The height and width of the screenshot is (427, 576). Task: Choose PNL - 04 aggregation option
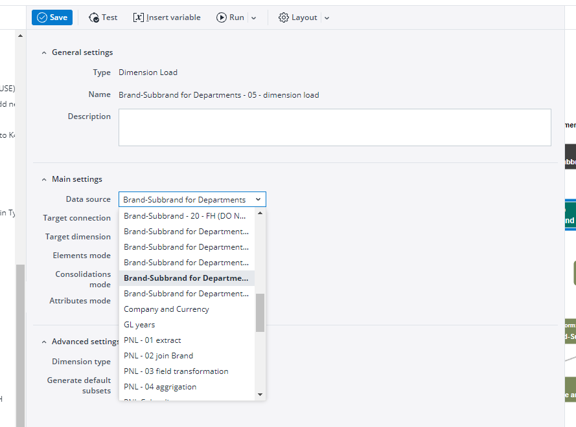(160, 387)
